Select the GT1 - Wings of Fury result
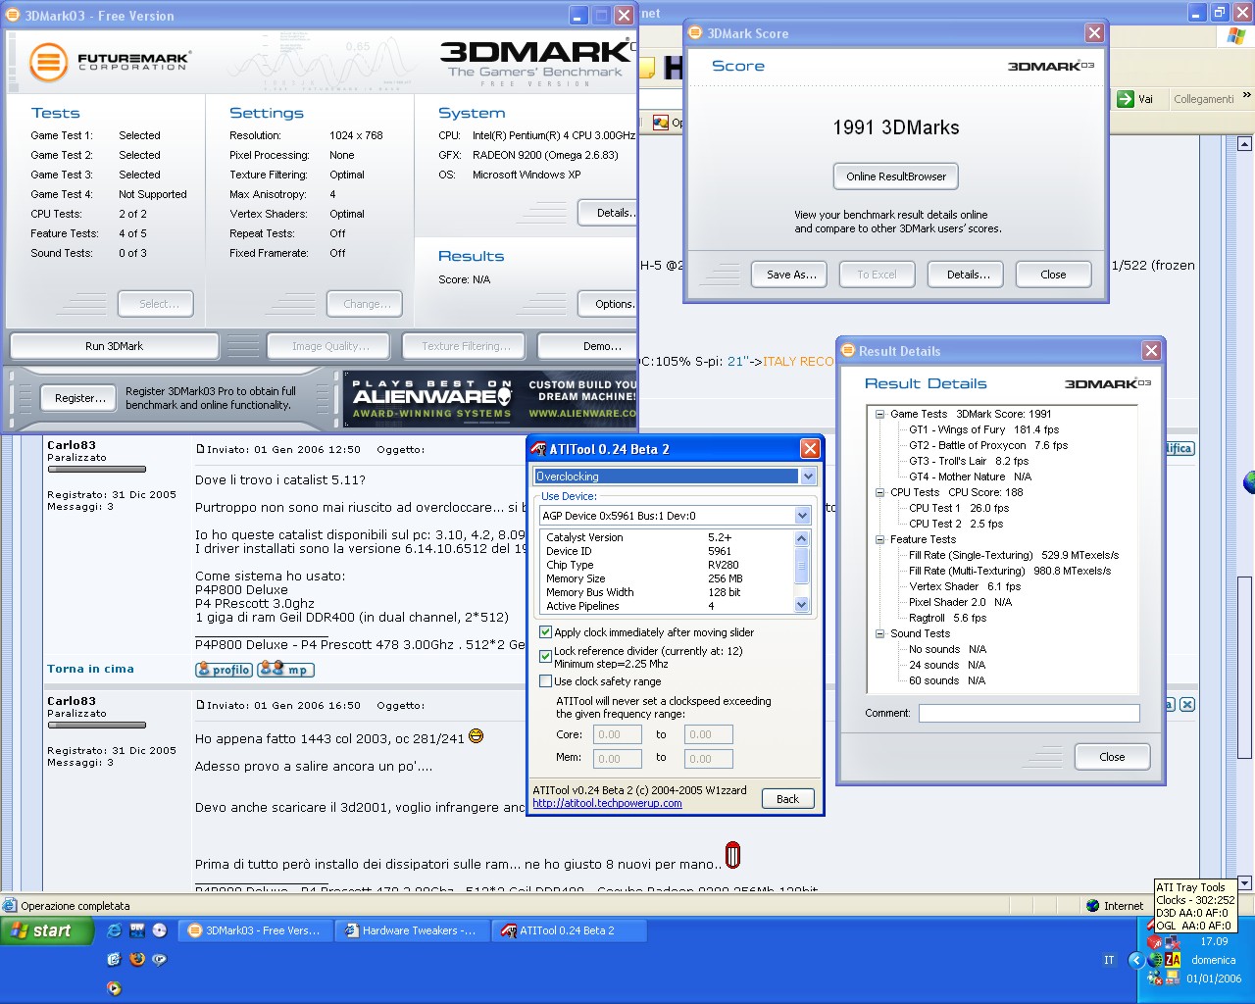 coord(983,429)
